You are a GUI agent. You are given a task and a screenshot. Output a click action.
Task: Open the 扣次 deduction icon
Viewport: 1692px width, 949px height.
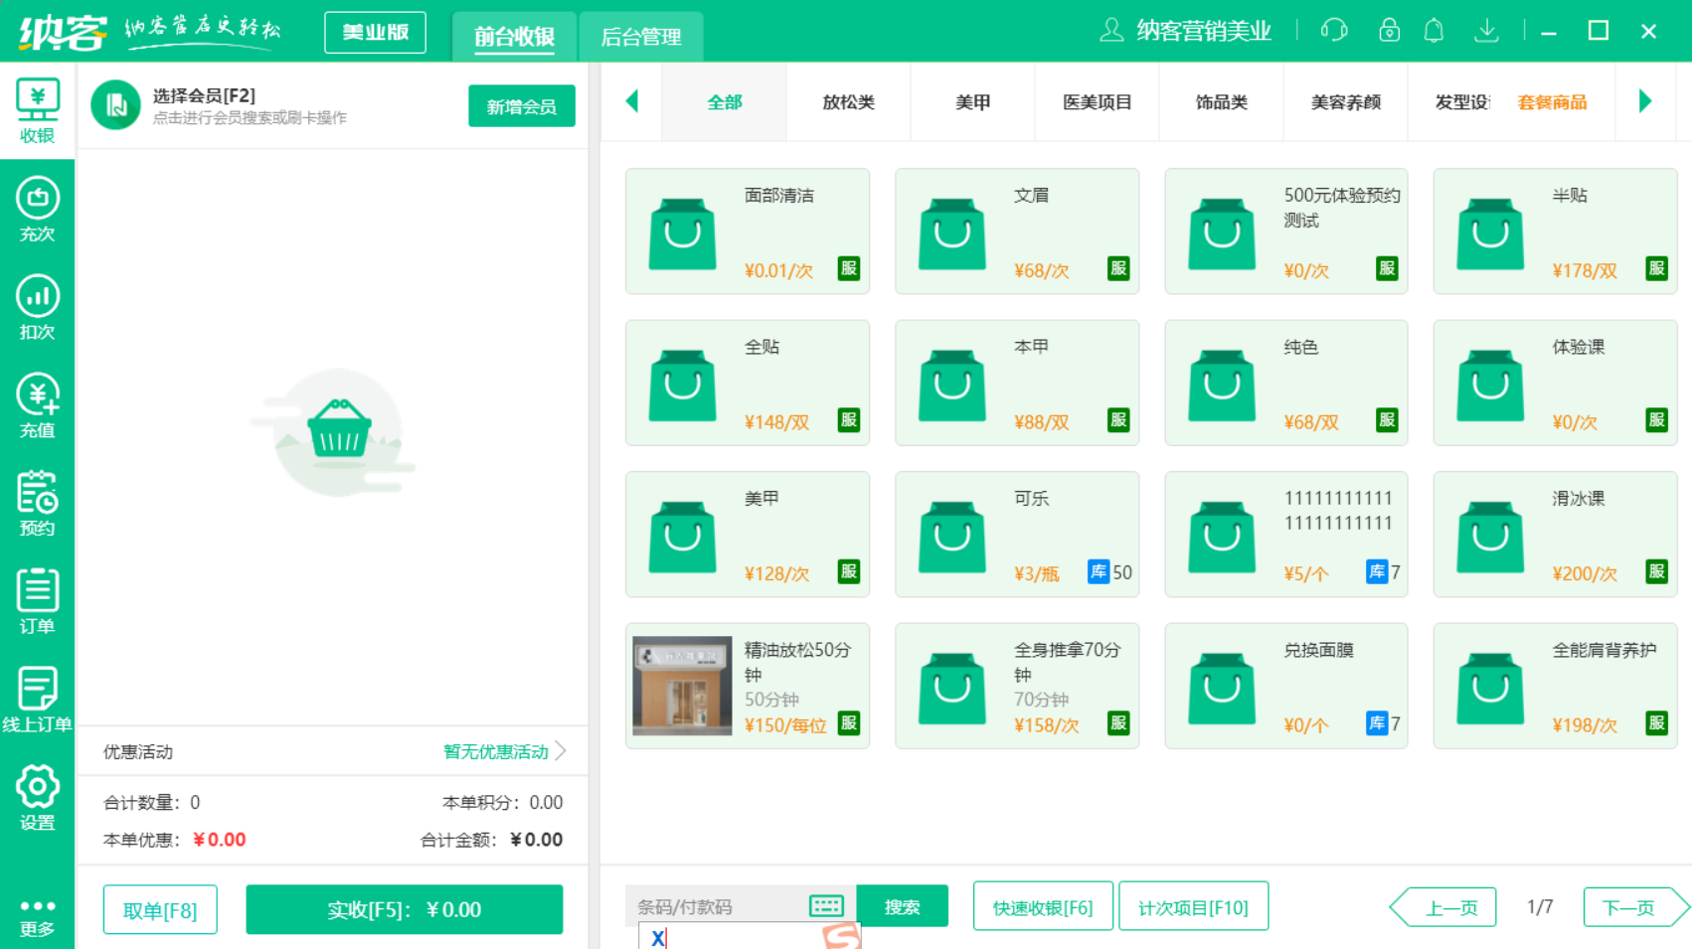pos(37,305)
